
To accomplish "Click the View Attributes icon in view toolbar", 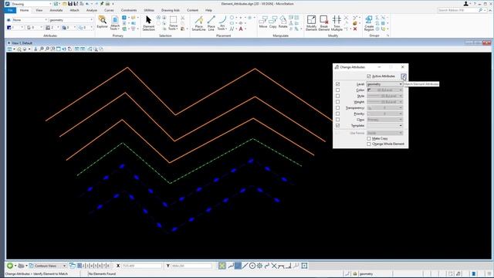I will click(9, 49).
